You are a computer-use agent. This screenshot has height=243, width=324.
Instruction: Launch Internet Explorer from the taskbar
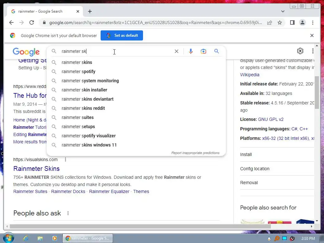(26, 238)
